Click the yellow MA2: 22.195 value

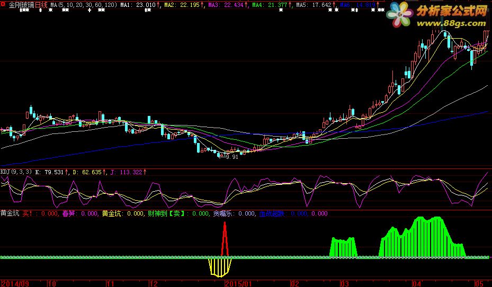point(182,5)
